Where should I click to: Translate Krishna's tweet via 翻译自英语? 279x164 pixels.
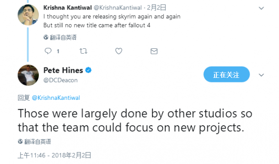coord(63,37)
